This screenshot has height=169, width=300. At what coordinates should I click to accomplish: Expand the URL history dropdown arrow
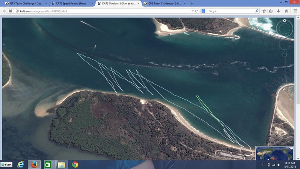coord(192,11)
